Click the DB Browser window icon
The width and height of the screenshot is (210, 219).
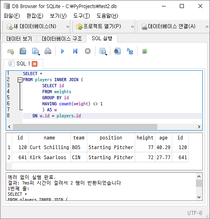click(6, 6)
